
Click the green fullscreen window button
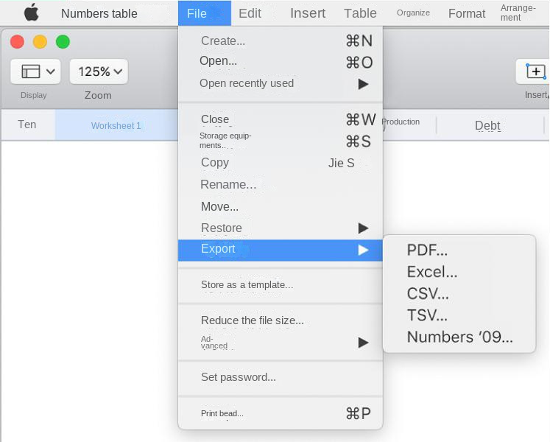pos(63,42)
